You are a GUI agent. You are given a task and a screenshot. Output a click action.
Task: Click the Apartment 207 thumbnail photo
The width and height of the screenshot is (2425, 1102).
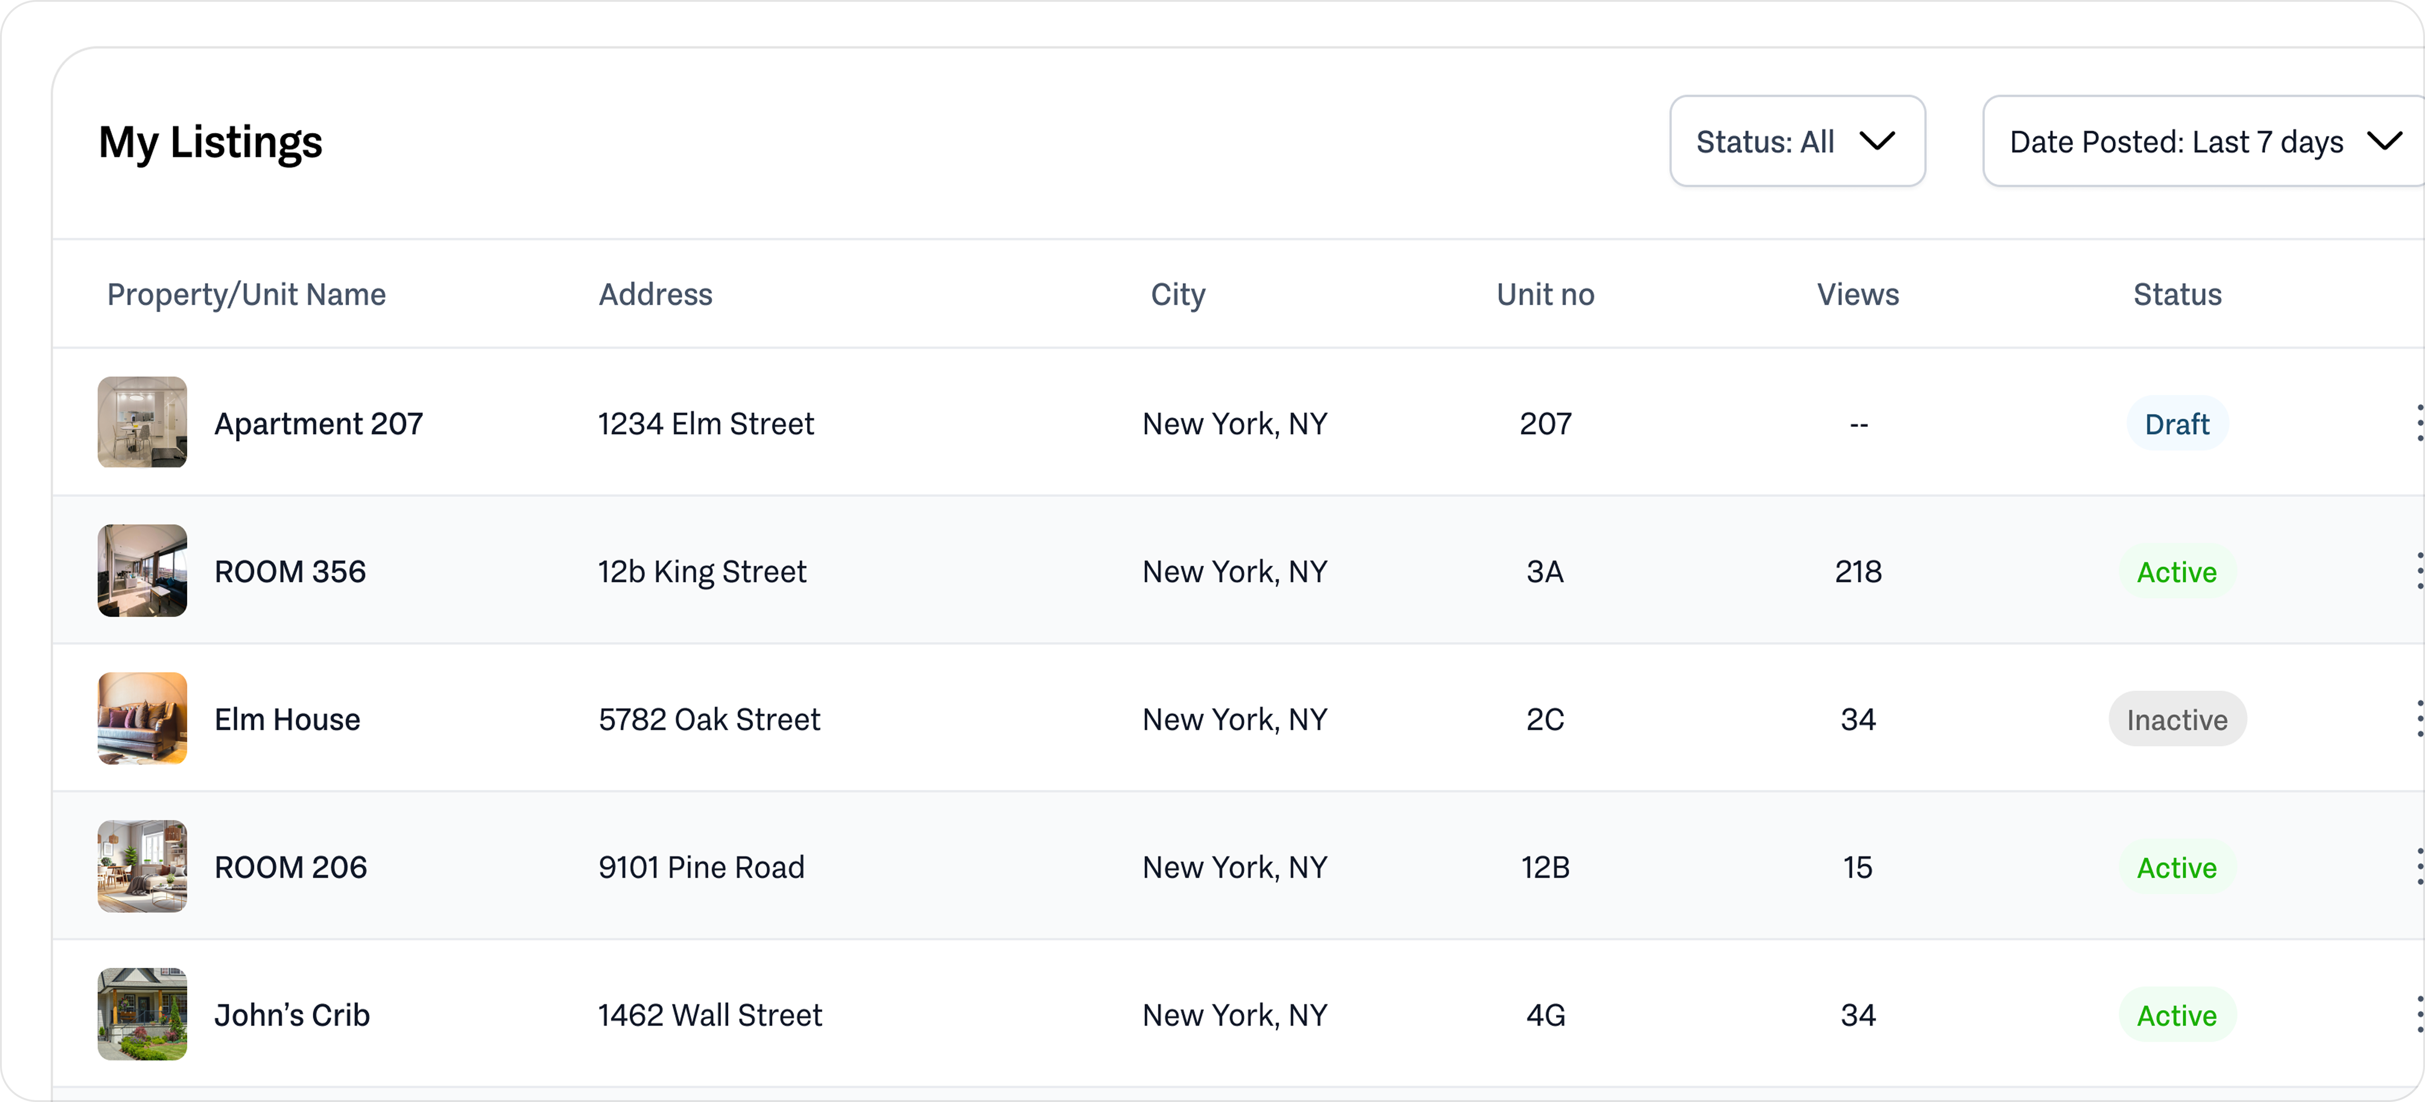142,422
